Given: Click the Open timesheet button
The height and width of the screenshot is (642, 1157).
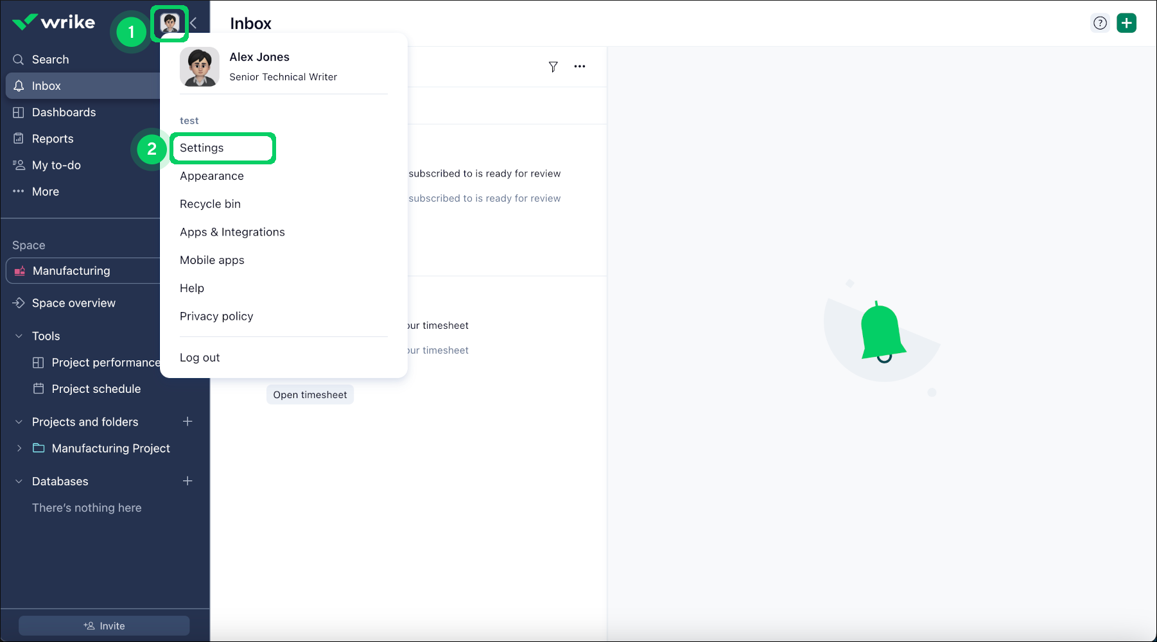Looking at the screenshot, I should tap(309, 394).
